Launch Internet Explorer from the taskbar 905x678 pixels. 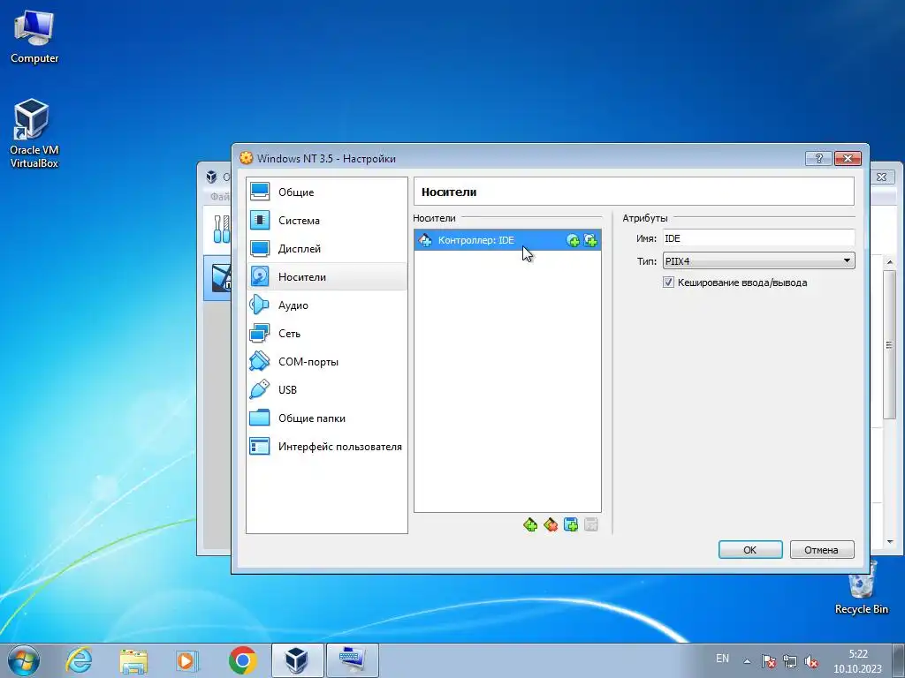click(79, 660)
